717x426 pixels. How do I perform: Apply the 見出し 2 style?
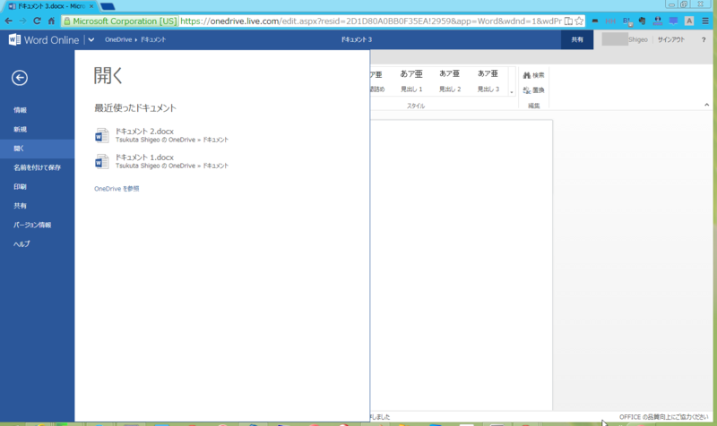450,81
